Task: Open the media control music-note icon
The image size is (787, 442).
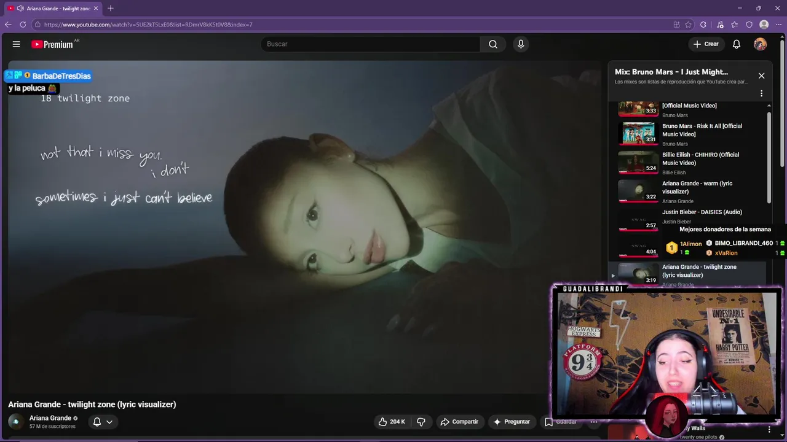Action: [x=720, y=25]
